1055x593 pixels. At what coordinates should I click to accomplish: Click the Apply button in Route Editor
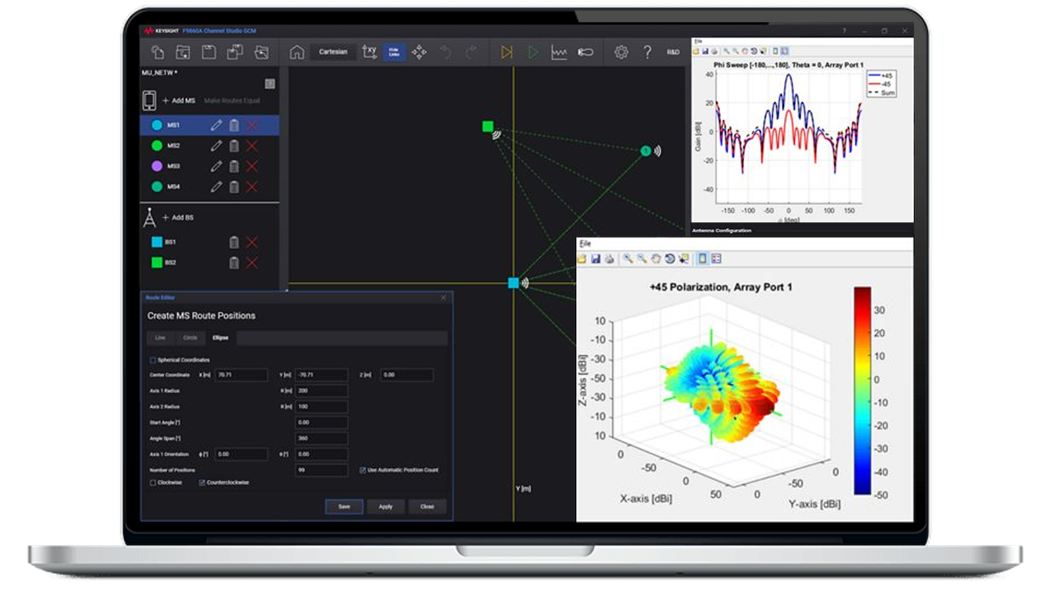(x=386, y=507)
